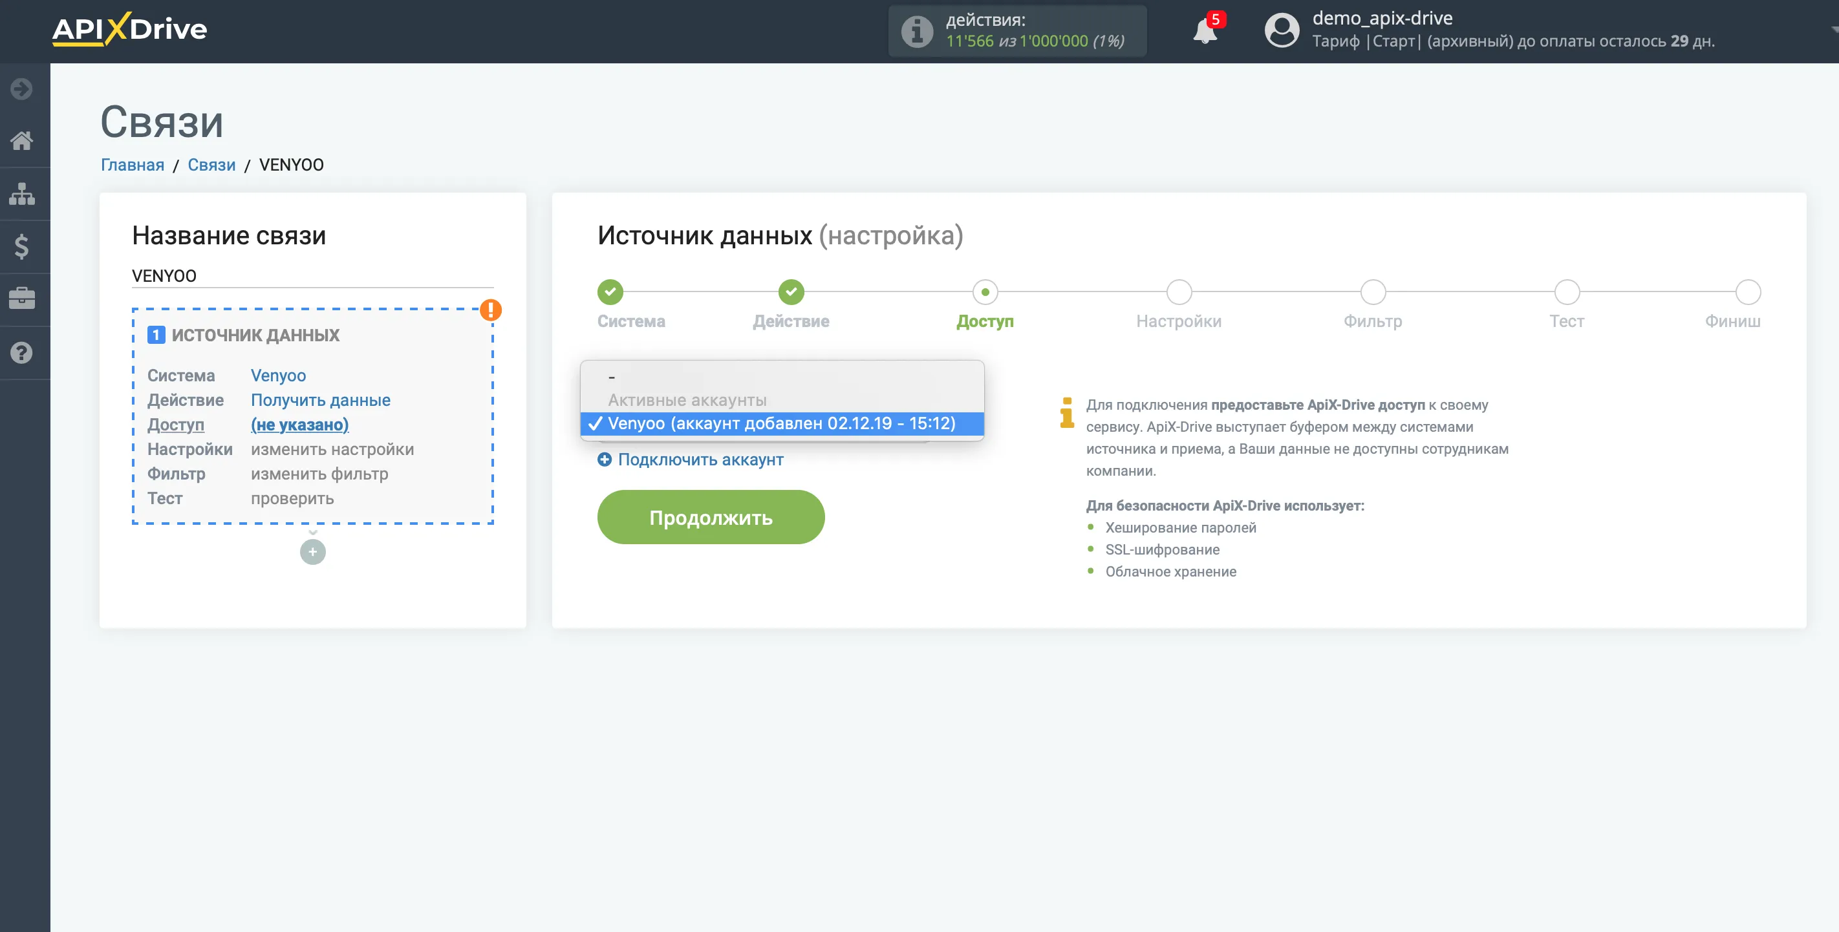Image resolution: width=1839 pixels, height=932 pixels.
Task: Click the yellow info icon beside the access description
Action: pos(1066,412)
